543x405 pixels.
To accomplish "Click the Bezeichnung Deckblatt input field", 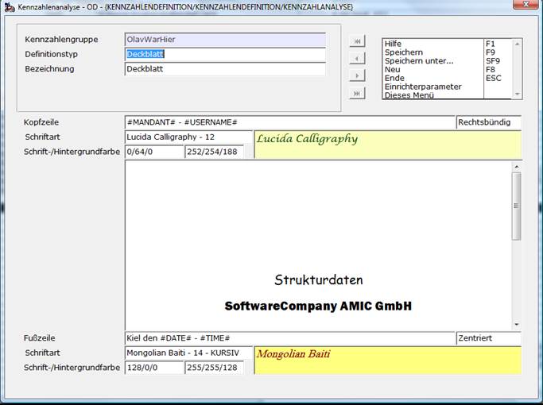I will tap(225, 69).
